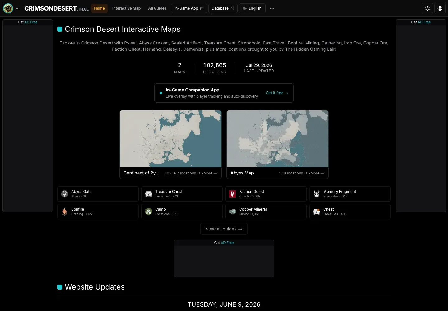Open the Camp guide label
448x311 pixels.
click(x=161, y=209)
